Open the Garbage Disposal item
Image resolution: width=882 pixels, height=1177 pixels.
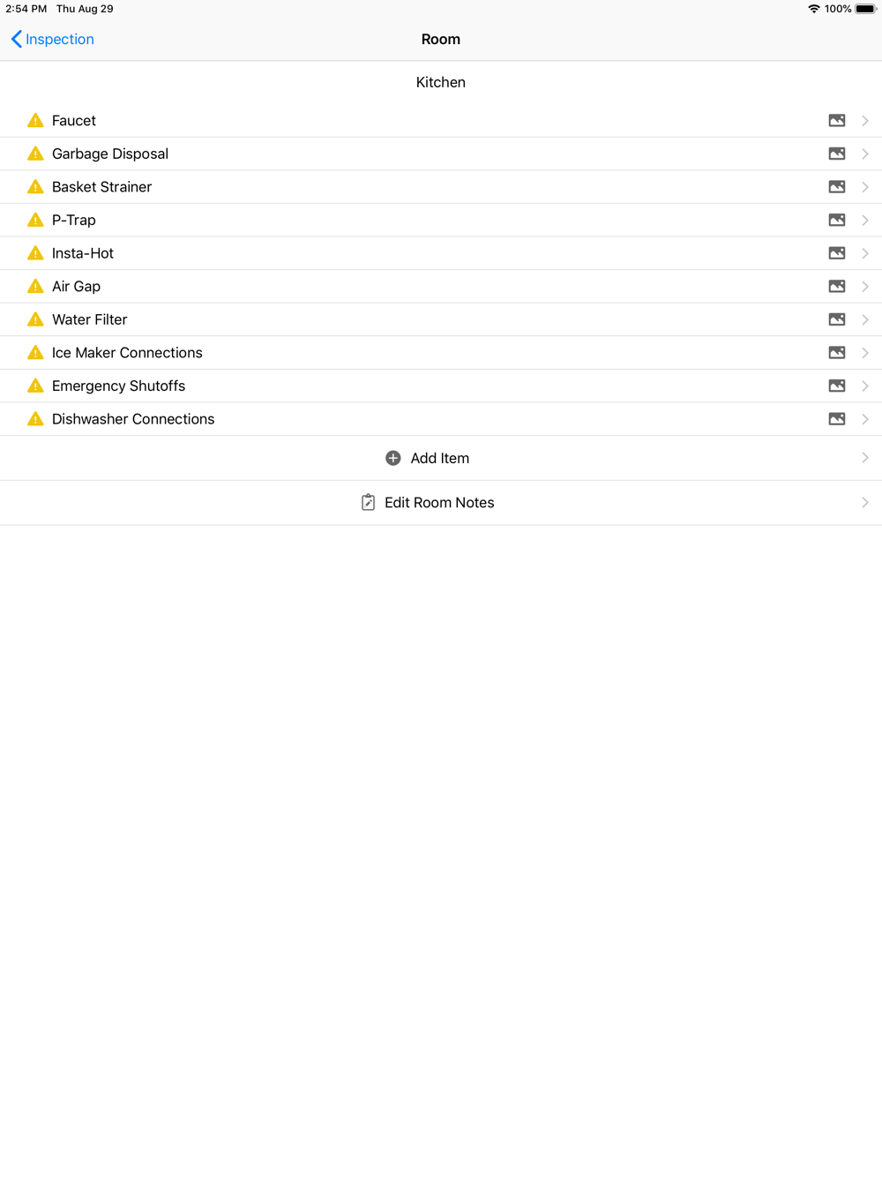pos(441,154)
